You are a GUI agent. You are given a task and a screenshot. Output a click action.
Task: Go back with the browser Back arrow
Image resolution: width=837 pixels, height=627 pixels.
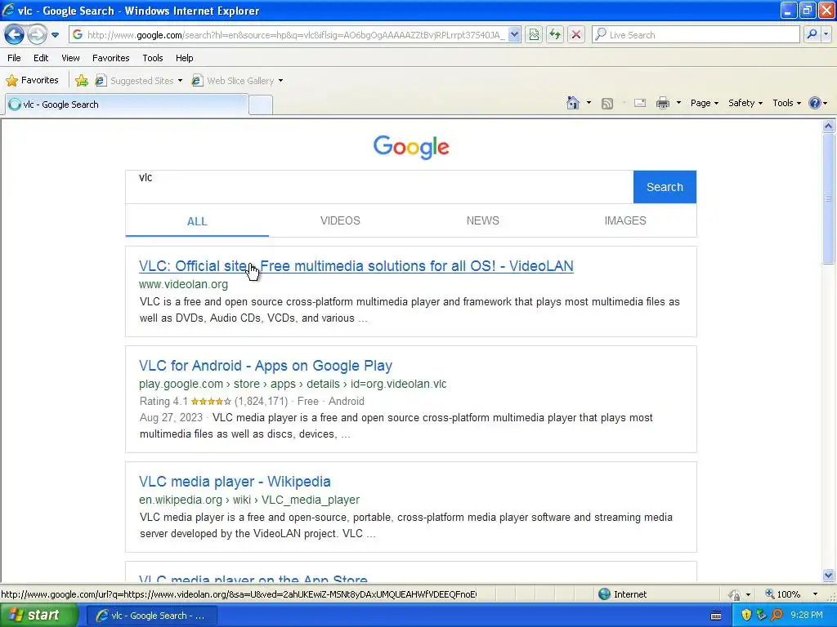pos(14,34)
